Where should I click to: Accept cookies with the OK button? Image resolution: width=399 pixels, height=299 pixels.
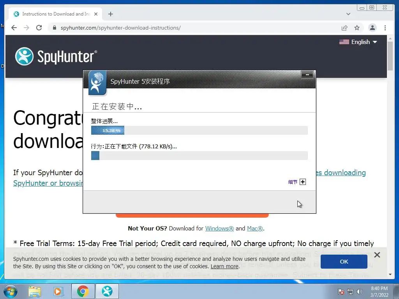click(x=344, y=262)
